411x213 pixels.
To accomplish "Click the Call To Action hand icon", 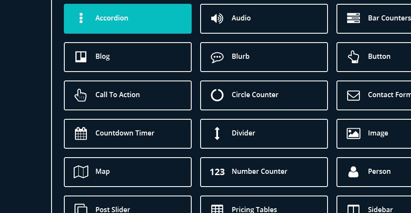I will click(80, 95).
